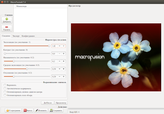Open О программе about dialog
164x114 pixels.
[x=13, y=110]
